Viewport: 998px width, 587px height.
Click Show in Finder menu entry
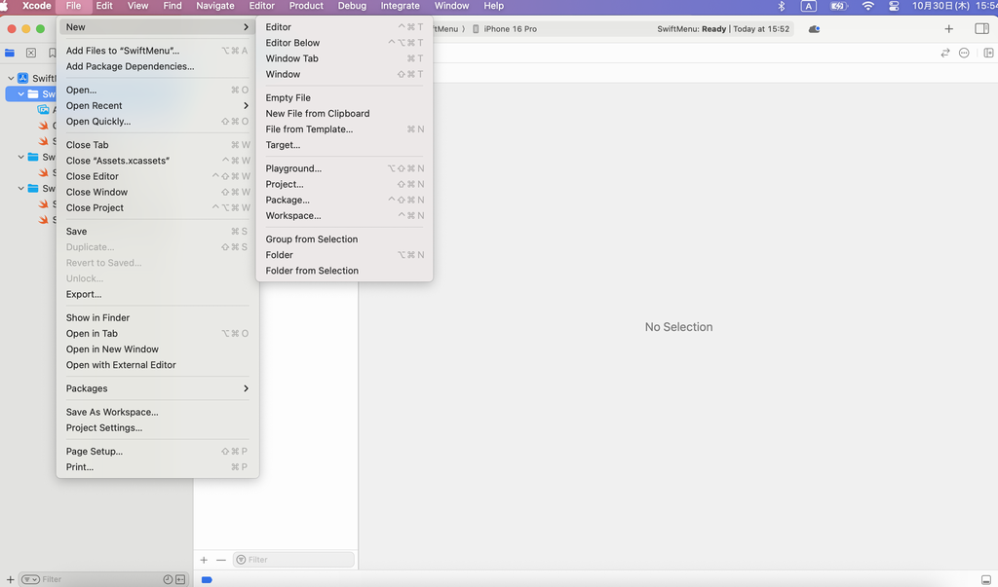(97, 317)
